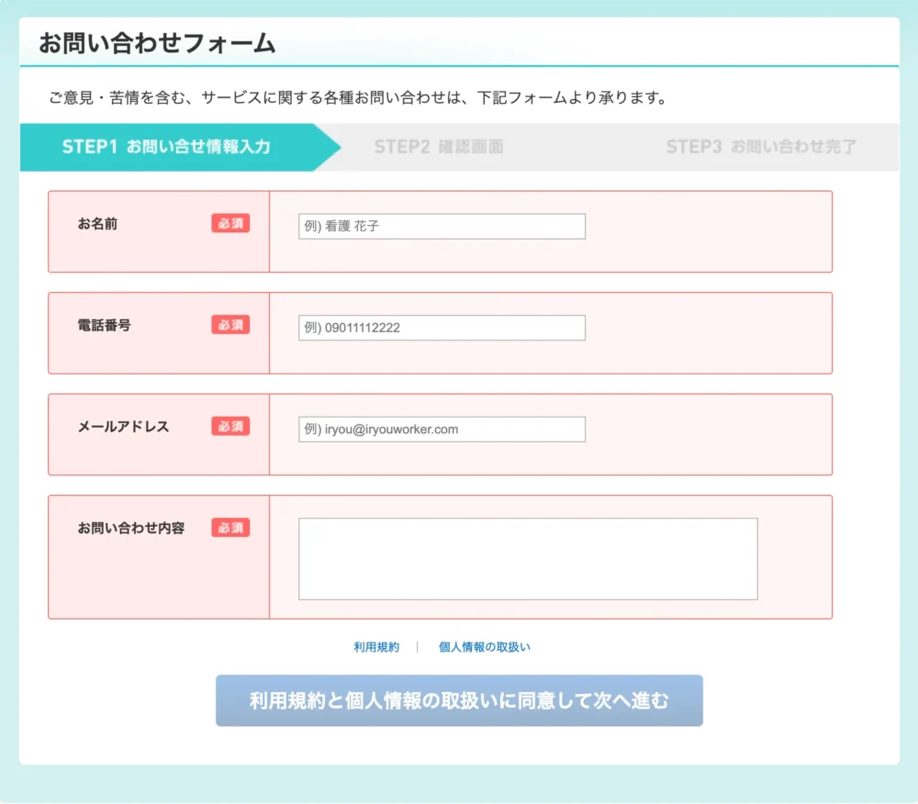918x804 pixels.
Task: Open the 個人情報の取扱い privacy link
Action: [x=484, y=646]
